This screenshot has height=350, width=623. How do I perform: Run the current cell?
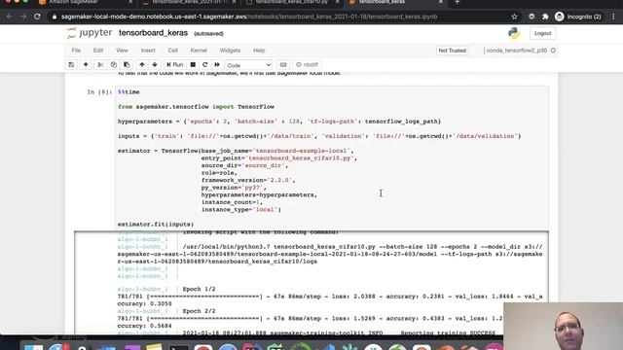175,65
